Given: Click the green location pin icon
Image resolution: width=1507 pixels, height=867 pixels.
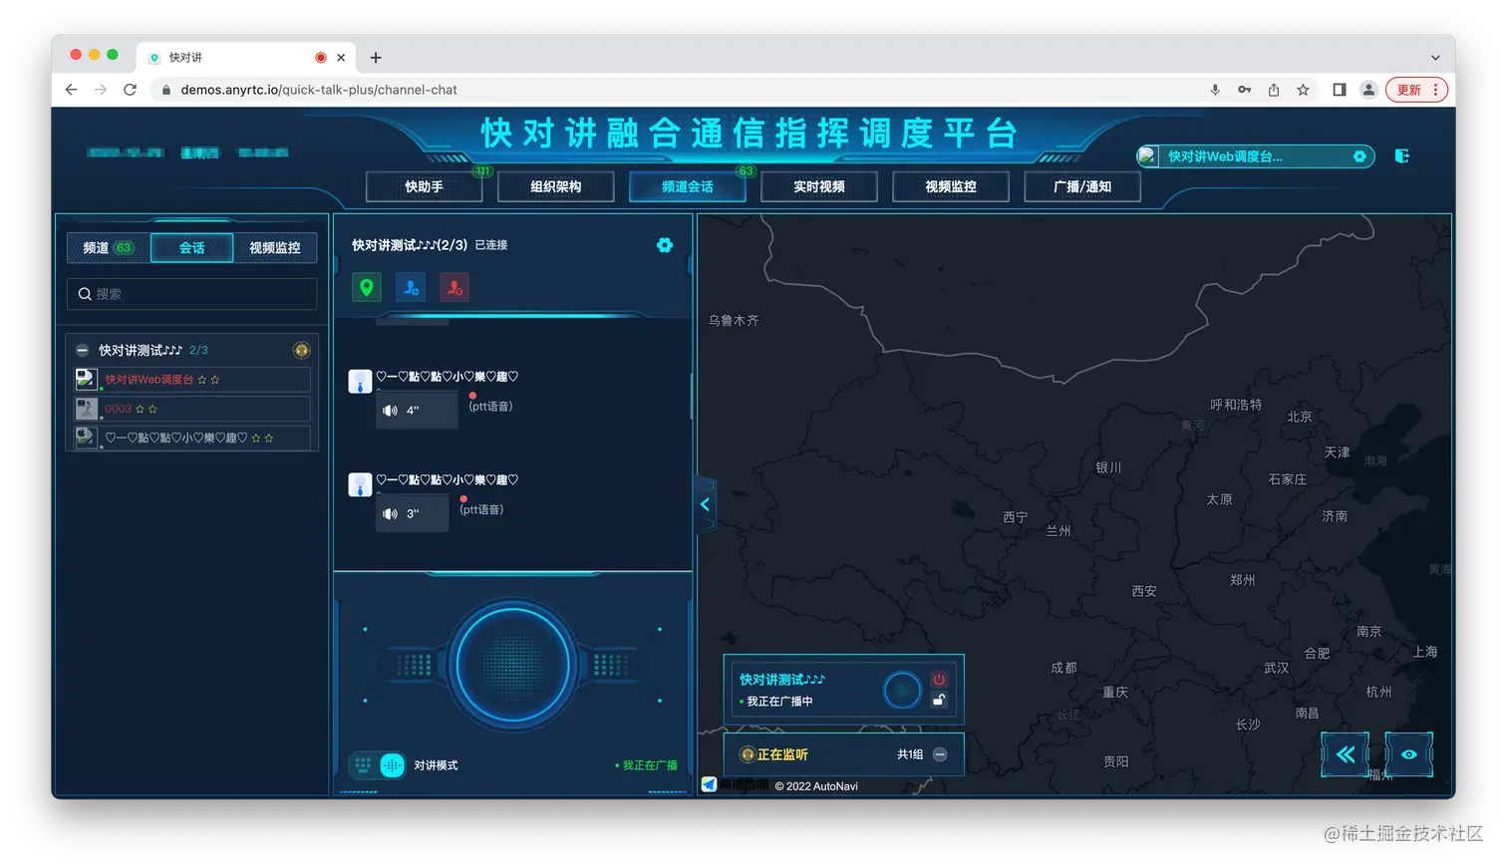Looking at the screenshot, I should tap(367, 288).
